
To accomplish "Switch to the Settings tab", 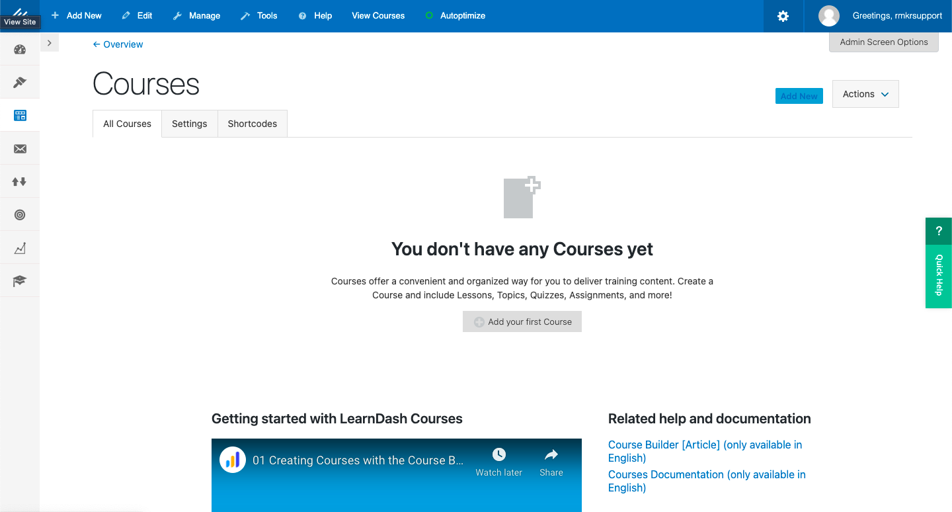I will click(189, 124).
